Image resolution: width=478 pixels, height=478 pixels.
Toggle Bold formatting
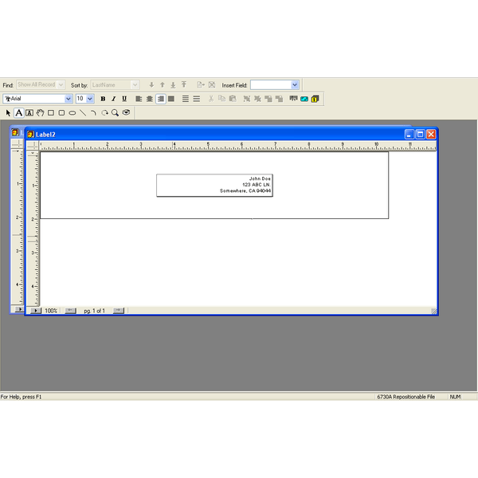[x=103, y=99]
